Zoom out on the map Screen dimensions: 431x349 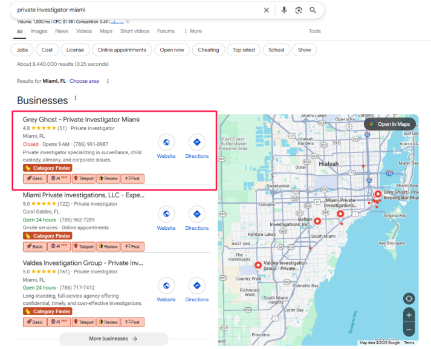(409, 330)
